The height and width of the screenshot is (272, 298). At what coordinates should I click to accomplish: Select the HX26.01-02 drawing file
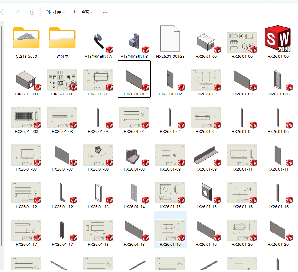coord(206,80)
